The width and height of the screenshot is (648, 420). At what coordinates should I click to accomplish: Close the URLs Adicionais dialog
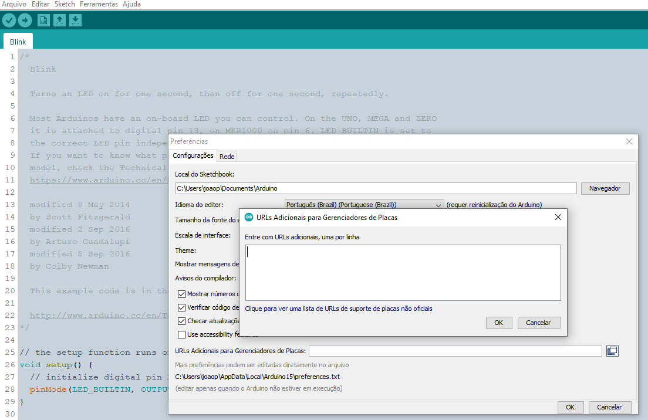(x=558, y=217)
